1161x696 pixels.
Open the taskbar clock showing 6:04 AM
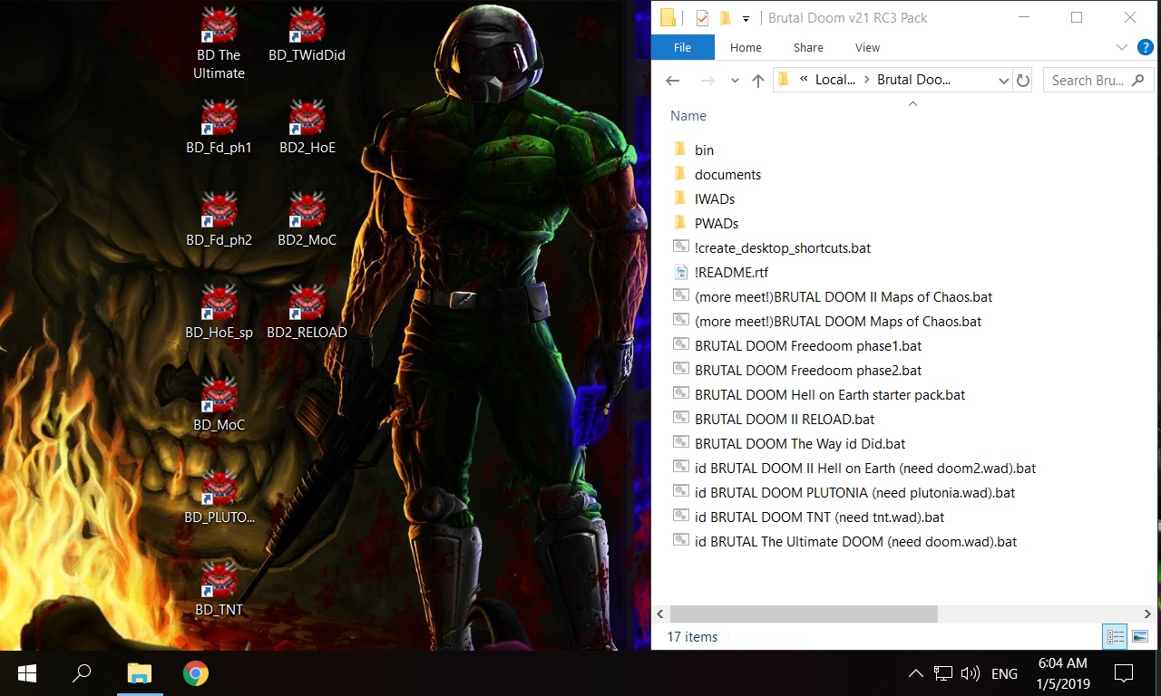click(1062, 673)
